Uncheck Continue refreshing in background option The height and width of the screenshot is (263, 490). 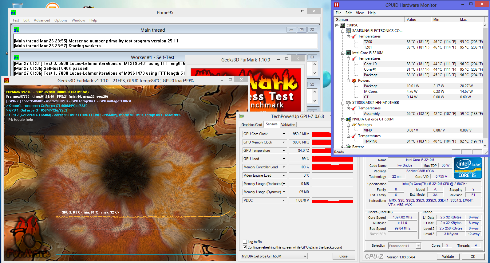245,247
